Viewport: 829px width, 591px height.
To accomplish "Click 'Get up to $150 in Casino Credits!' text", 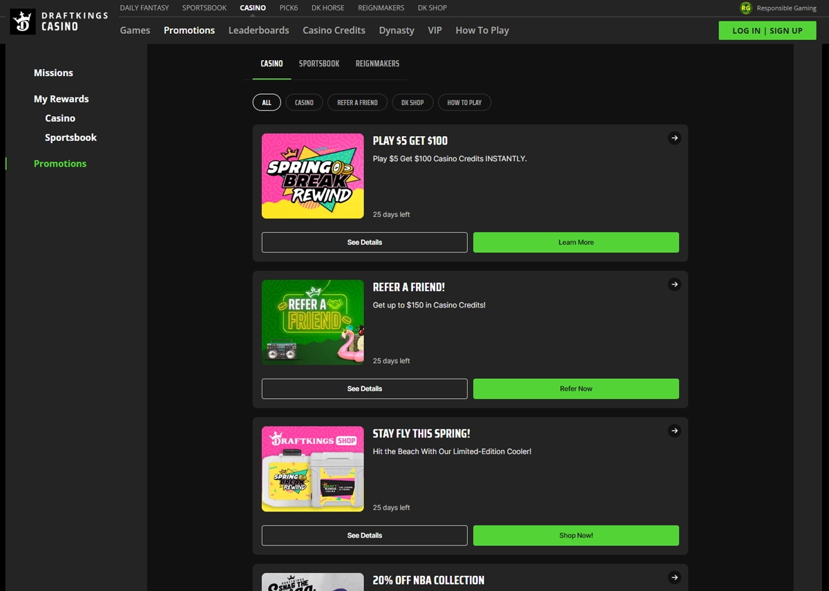I will click(429, 306).
